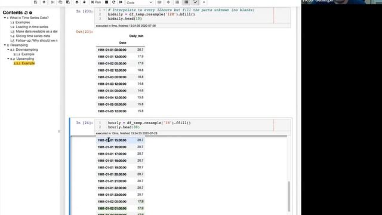382x215 pixels.
Task: Click the Daily_min column header
Action: (x=136, y=36)
